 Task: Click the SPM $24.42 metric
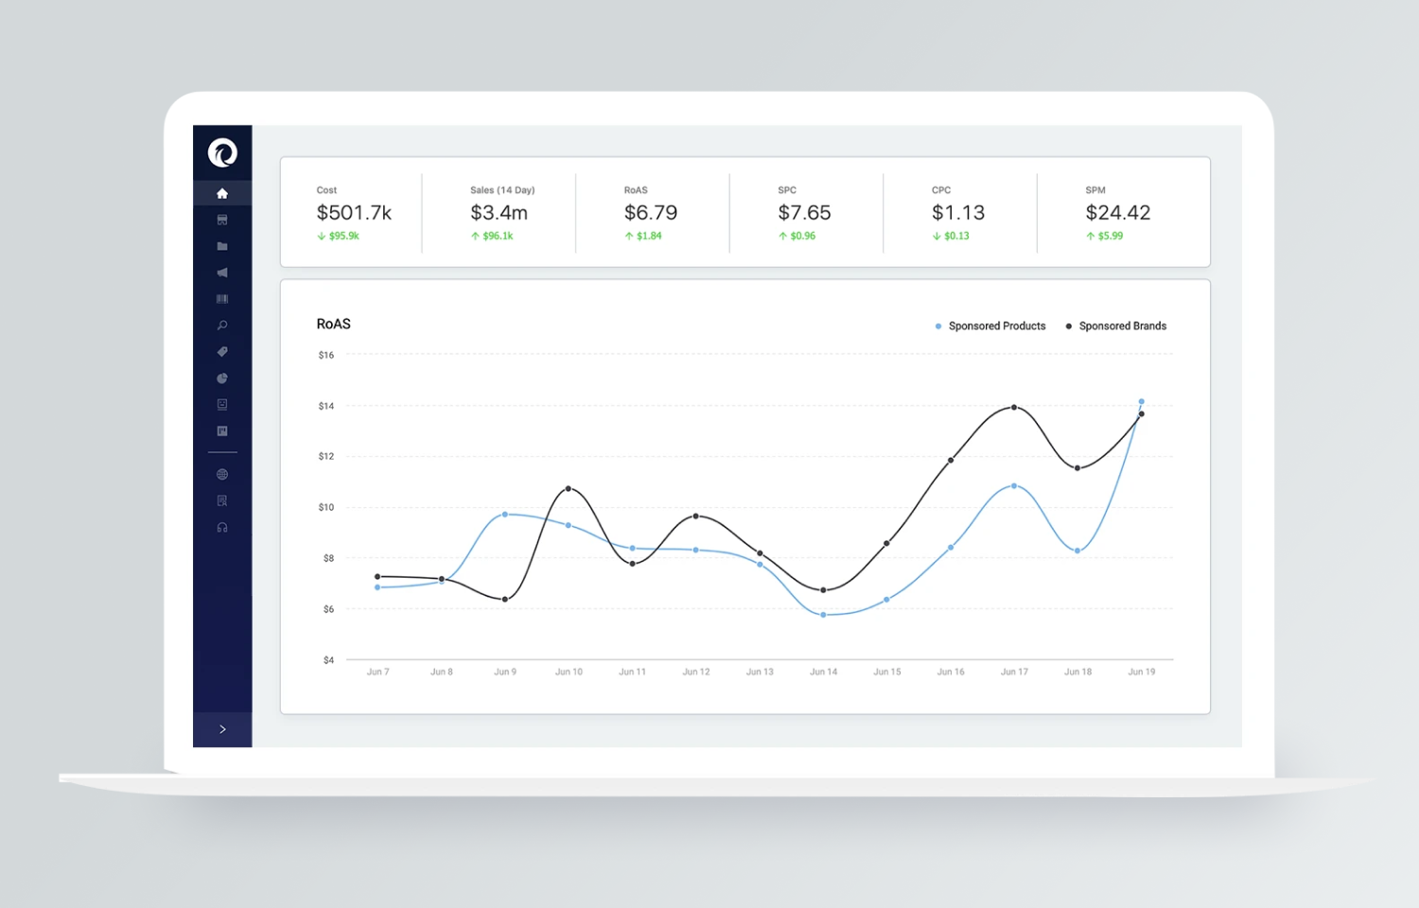(1117, 213)
